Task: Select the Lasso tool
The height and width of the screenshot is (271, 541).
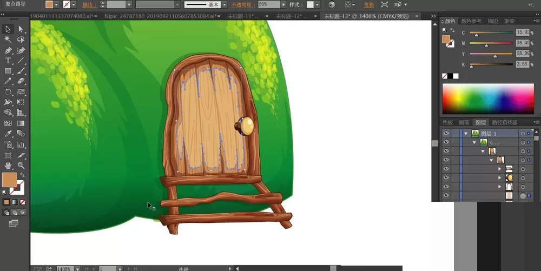Action: (21, 39)
